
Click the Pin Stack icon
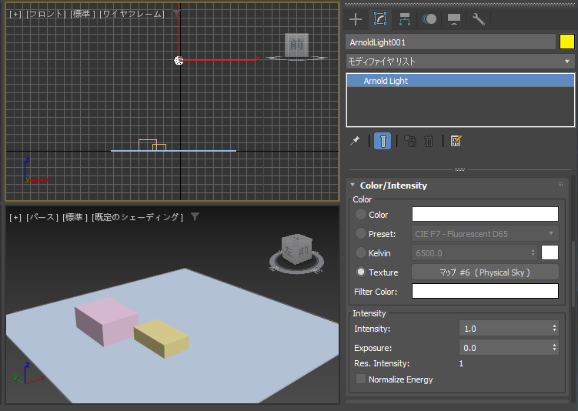coord(355,141)
